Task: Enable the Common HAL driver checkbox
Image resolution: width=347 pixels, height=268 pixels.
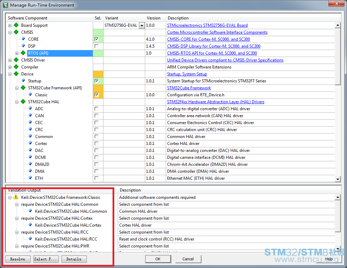Action: tap(97, 137)
